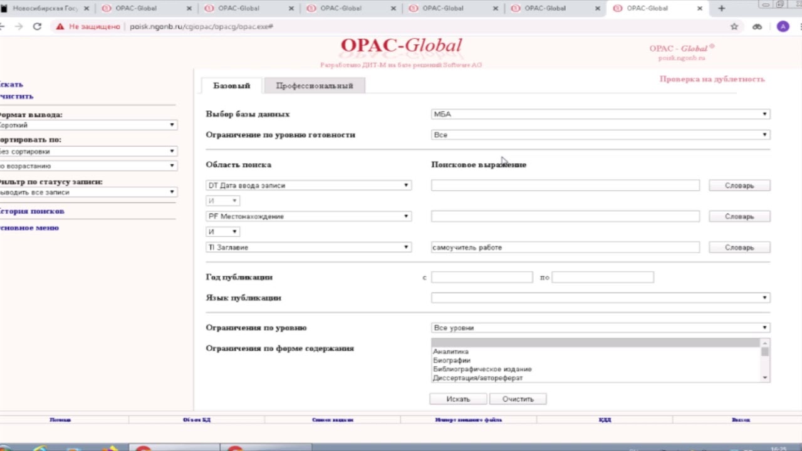Open the 'История поисков' link
802x451 pixels.
click(31, 211)
